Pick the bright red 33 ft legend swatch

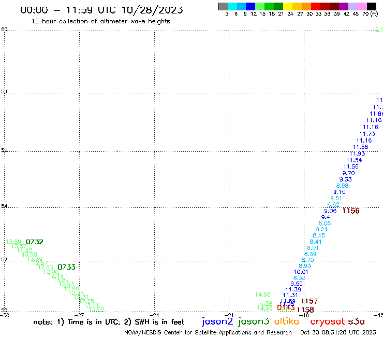(316, 6)
